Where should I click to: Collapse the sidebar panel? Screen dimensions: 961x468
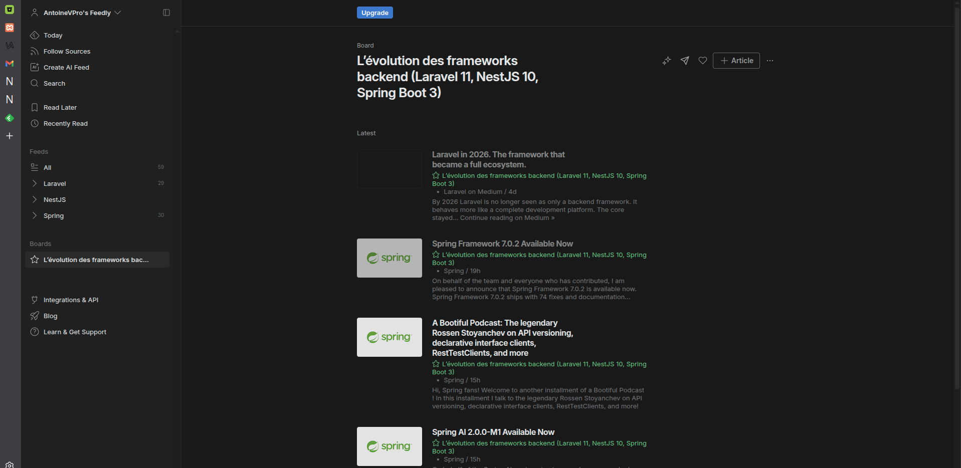[x=166, y=13]
